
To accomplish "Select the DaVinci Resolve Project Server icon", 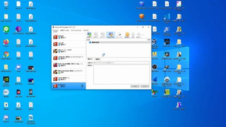I will click(167, 81).
